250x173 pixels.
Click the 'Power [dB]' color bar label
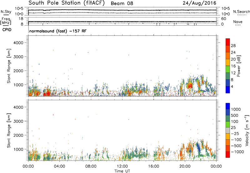coord(239,66)
